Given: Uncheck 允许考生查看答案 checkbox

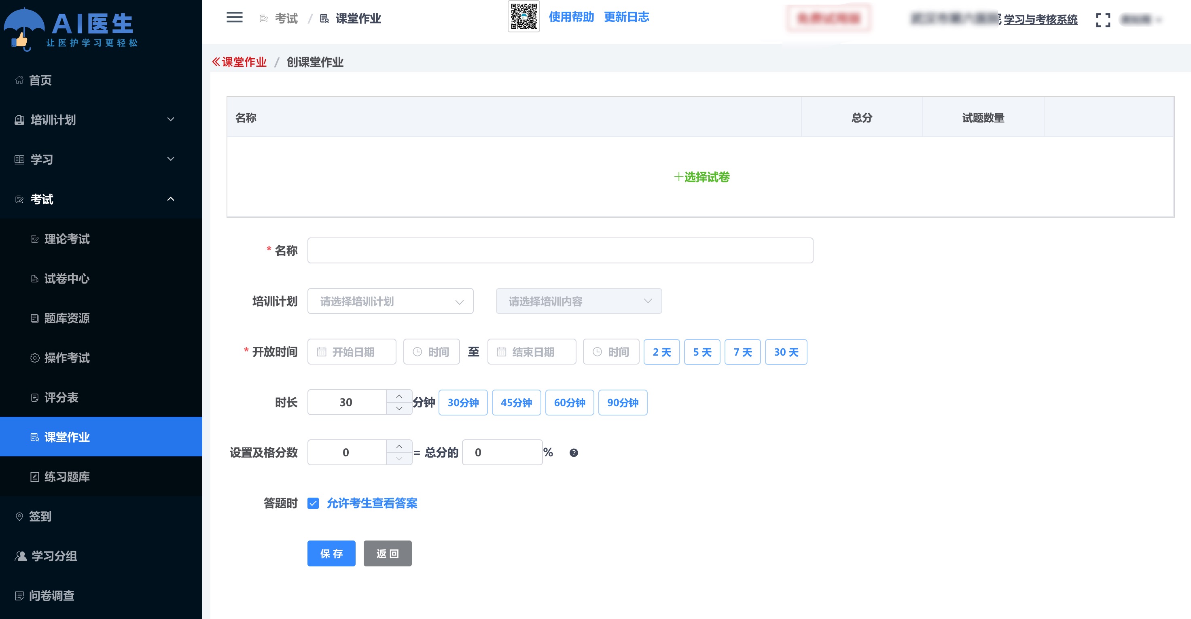Looking at the screenshot, I should (313, 503).
